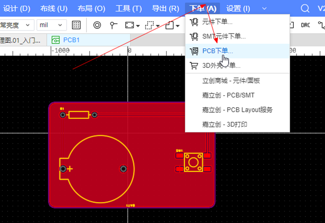Toggle the grid display icon
The image size is (325, 223).
pyautogui.click(x=76, y=25)
